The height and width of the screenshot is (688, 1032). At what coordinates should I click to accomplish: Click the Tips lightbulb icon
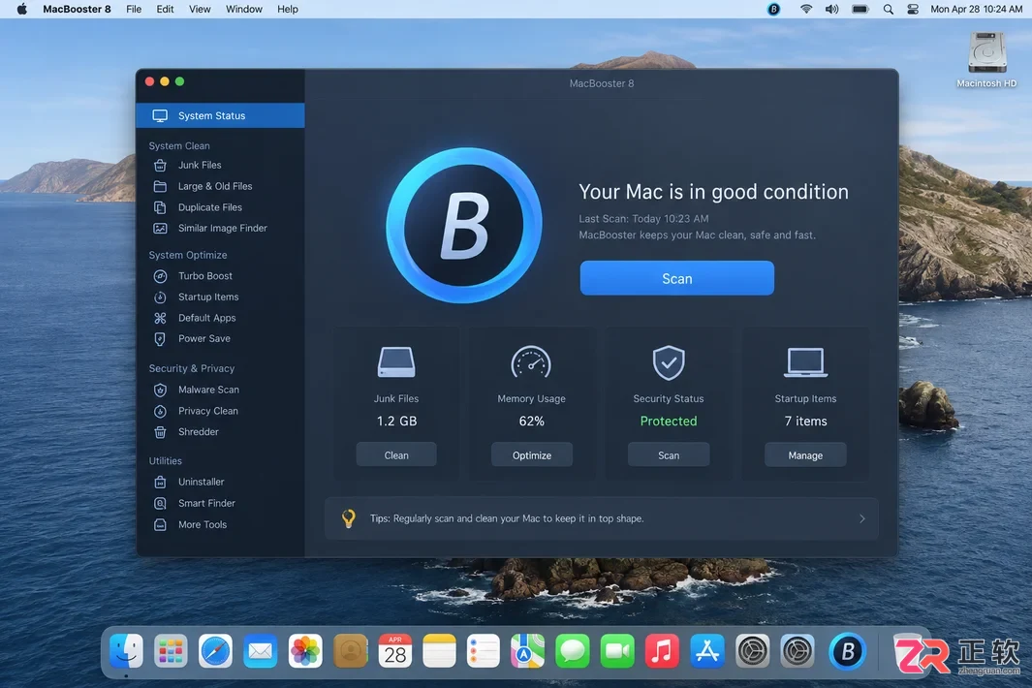(x=349, y=518)
